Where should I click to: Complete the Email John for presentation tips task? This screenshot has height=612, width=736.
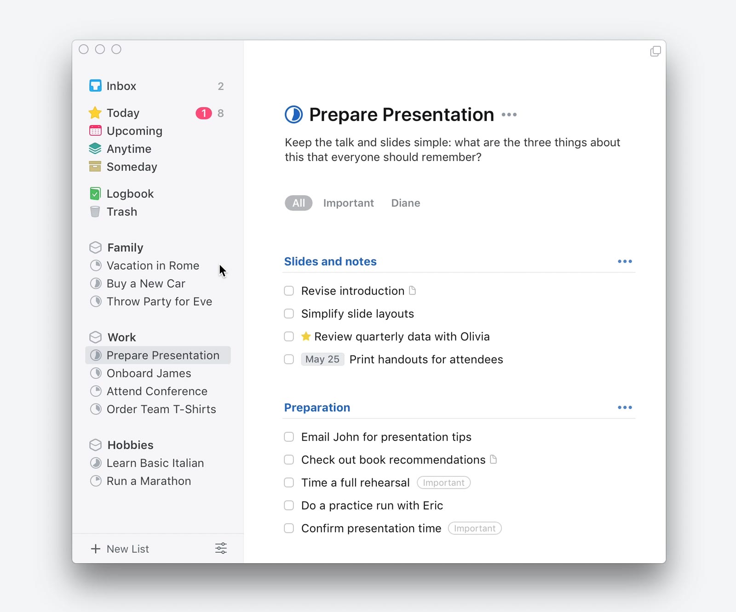(289, 437)
